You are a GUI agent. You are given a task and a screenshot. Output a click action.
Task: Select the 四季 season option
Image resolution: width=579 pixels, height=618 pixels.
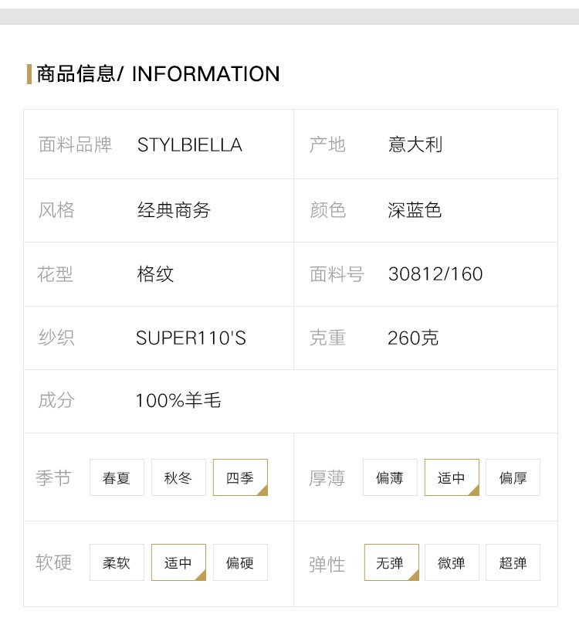pos(240,477)
